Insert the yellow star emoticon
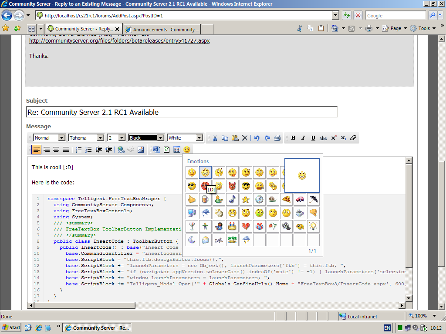This screenshot has width=446, height=334. point(246,200)
